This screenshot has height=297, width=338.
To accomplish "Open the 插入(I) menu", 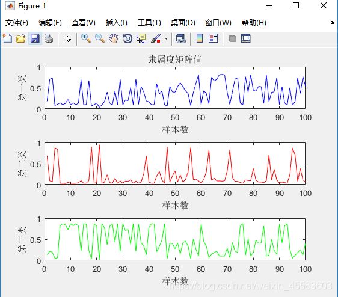I will (x=117, y=23).
